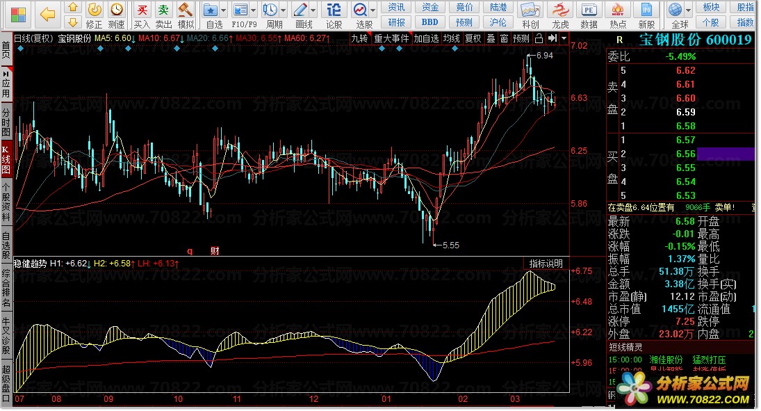Expand the 自选 dropdown arrow
The image size is (761, 411).
(223, 10)
